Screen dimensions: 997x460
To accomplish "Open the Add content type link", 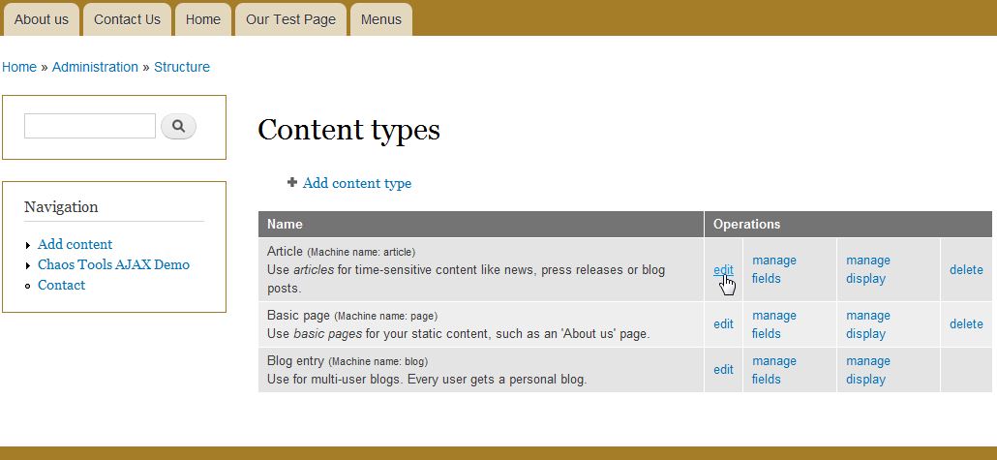I will click(357, 183).
